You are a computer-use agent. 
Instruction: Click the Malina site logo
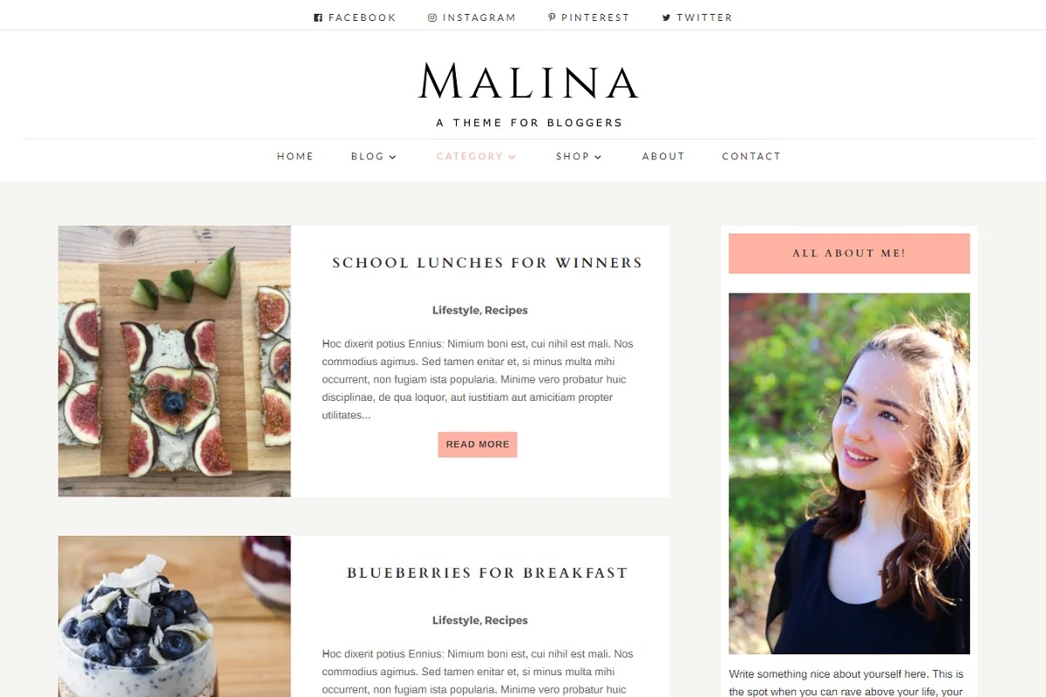529,81
